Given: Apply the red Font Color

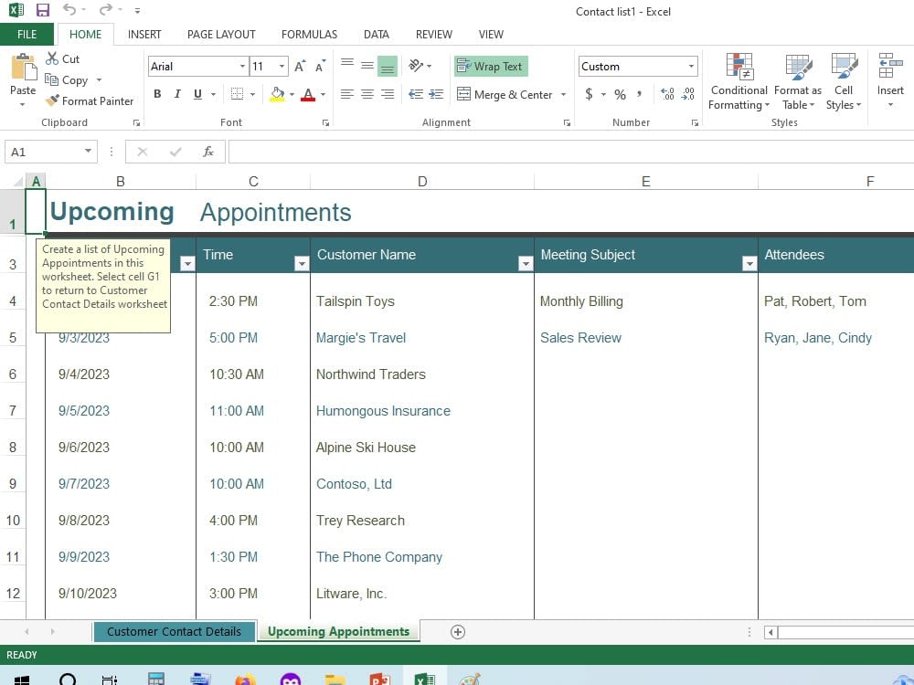Looking at the screenshot, I should [308, 94].
